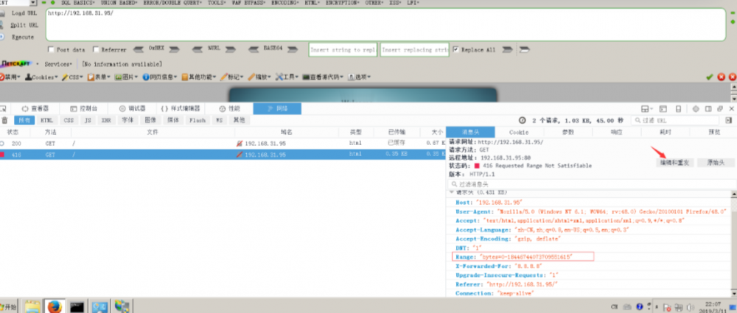Open the 图片 images menu
This screenshot has width=737, height=313.
click(127, 77)
